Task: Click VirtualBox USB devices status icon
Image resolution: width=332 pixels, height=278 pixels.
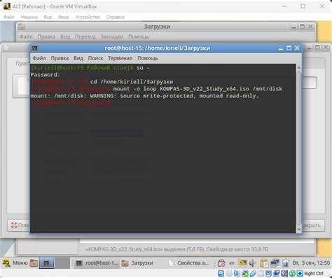Action: click(x=253, y=273)
